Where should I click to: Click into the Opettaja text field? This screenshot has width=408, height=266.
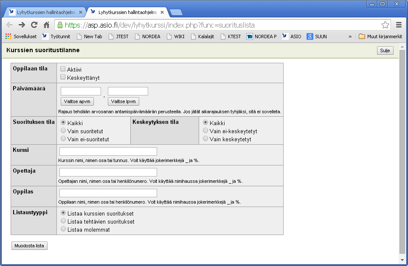pyautogui.click(x=108, y=172)
